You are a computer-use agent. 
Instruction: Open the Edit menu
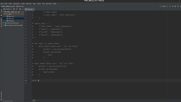[x=6, y=4]
